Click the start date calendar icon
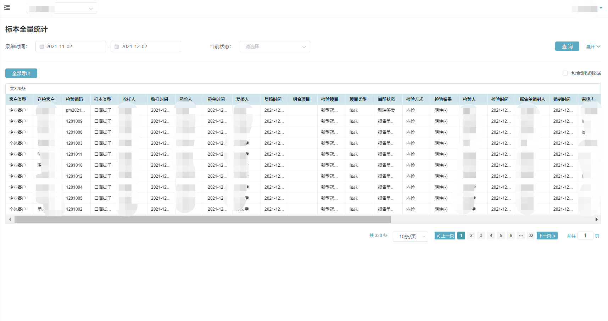This screenshot has width=608, height=321. click(42, 46)
